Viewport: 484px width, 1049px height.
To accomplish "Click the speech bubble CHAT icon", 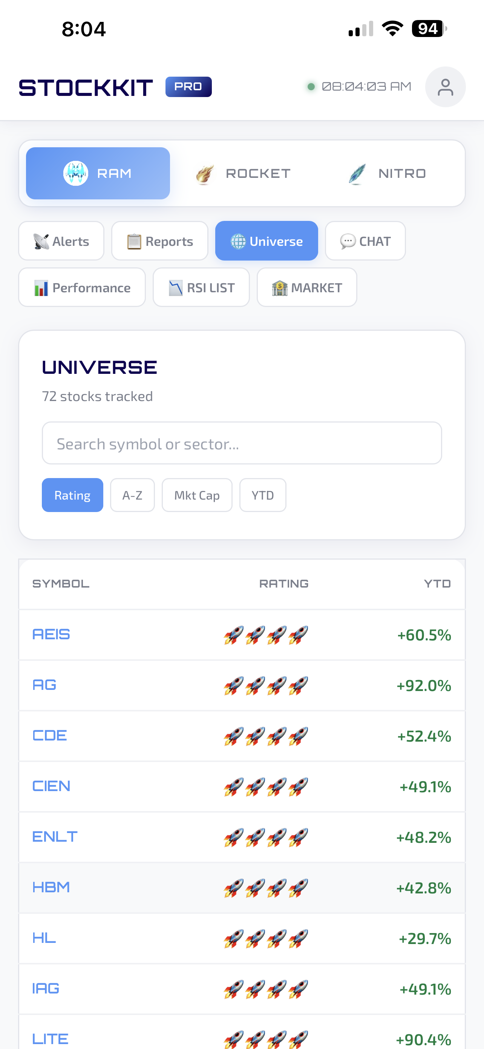I will click(348, 240).
